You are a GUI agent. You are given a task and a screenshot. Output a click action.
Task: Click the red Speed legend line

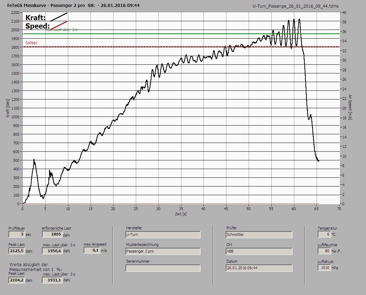(x=59, y=25)
